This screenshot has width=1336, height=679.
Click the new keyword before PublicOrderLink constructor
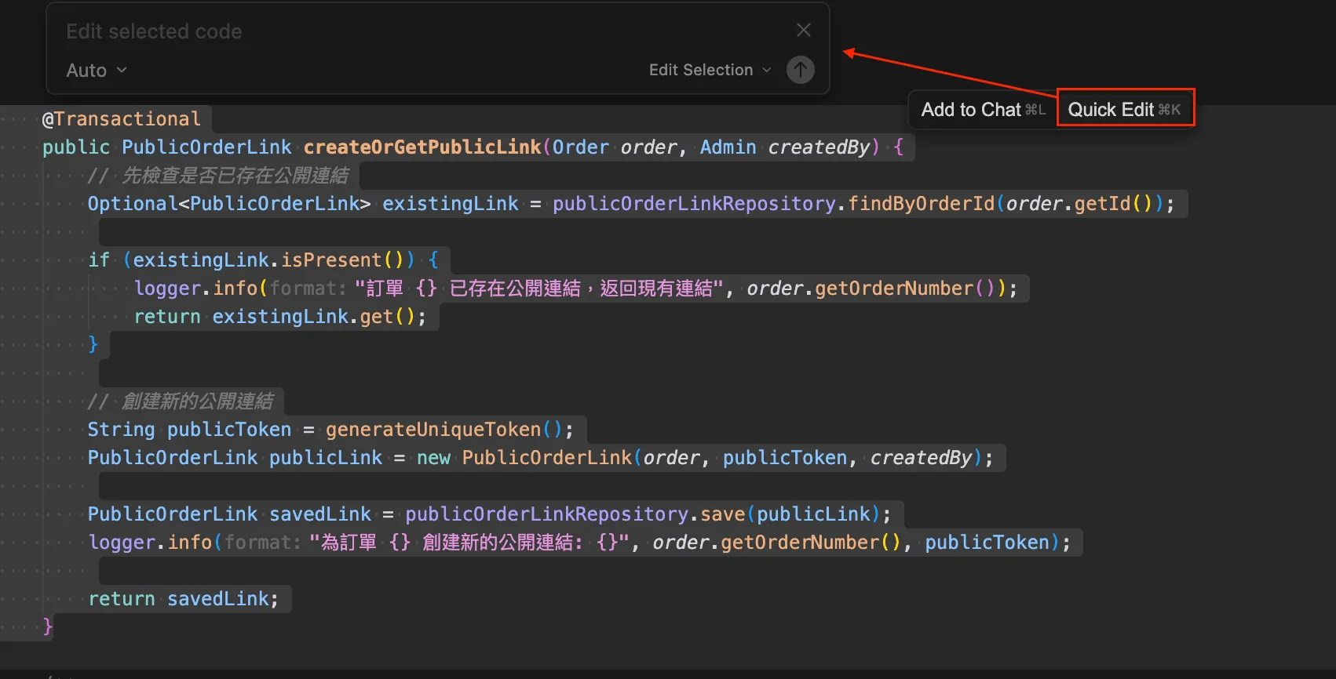coord(433,458)
